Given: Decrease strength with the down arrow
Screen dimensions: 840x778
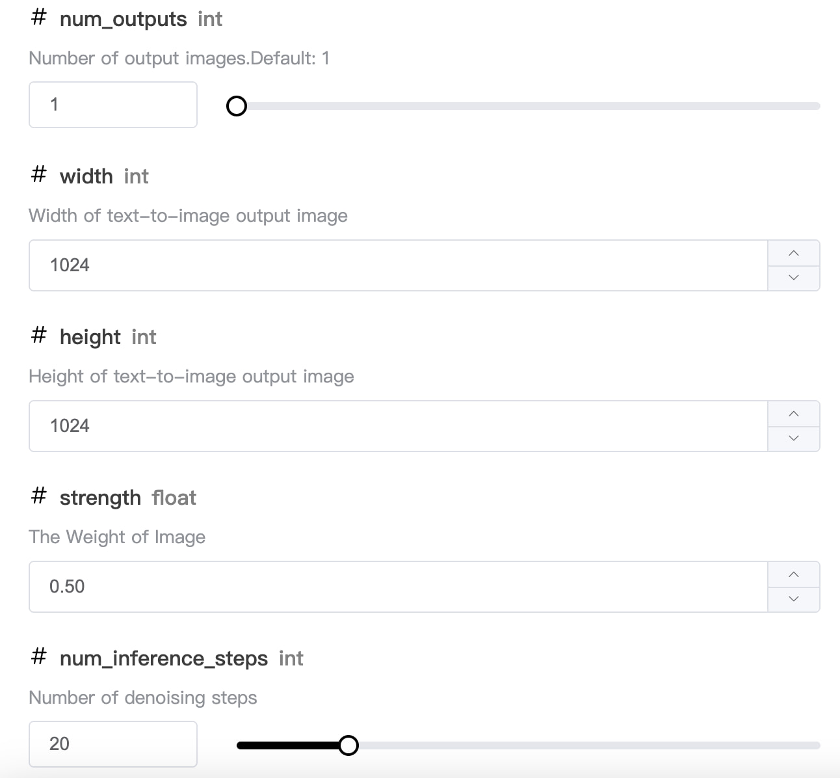Looking at the screenshot, I should 793,598.
